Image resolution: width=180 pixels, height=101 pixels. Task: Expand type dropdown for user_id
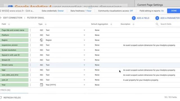(x=84, y=80)
